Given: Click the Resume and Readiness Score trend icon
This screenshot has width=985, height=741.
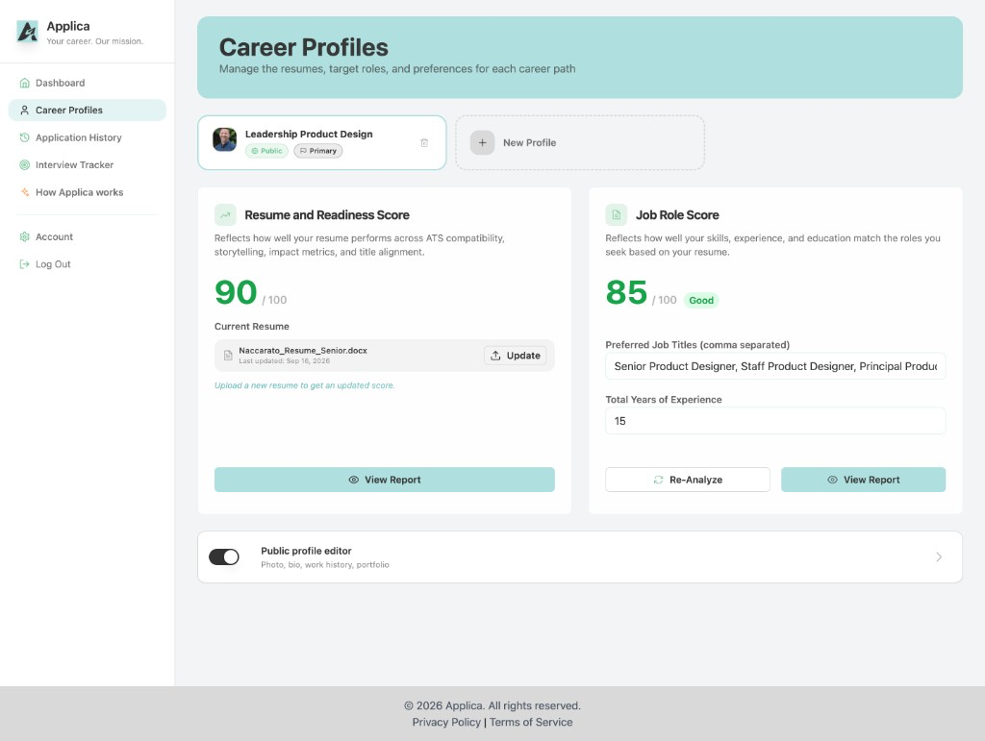Looking at the screenshot, I should click(225, 214).
